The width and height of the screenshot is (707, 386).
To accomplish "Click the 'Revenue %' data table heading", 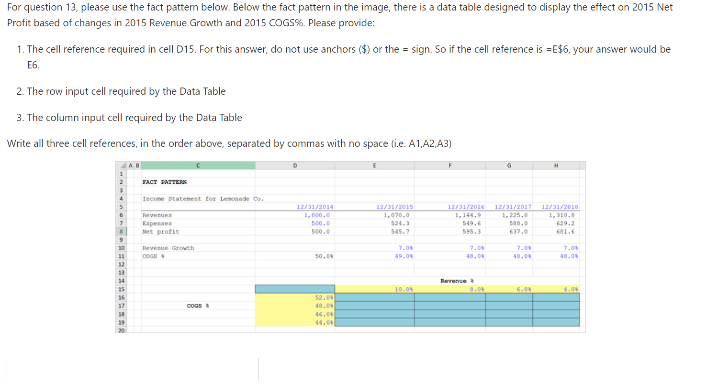I will pyautogui.click(x=457, y=281).
